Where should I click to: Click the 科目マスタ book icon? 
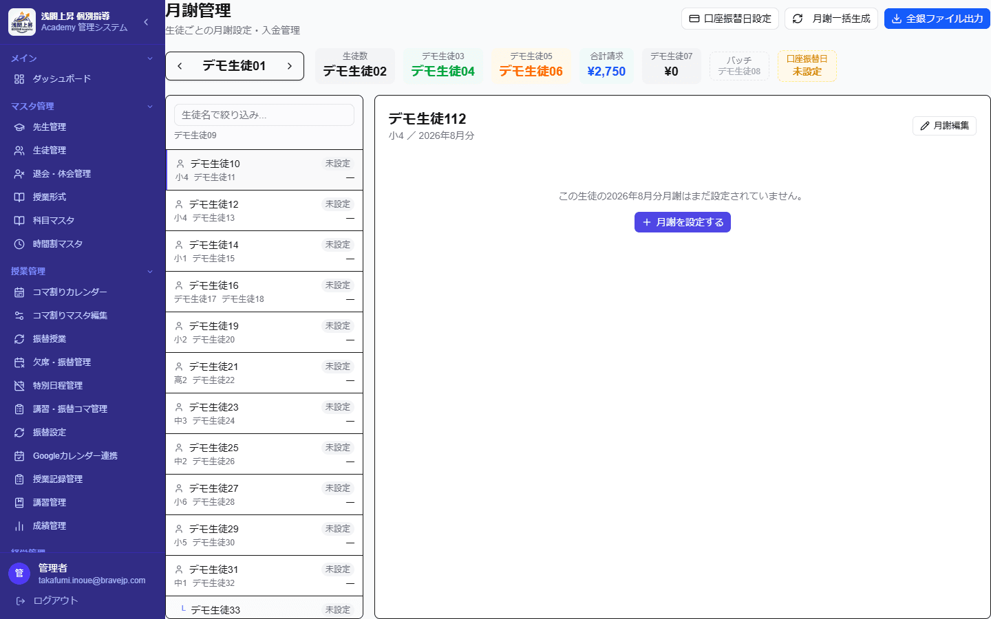coord(19,221)
